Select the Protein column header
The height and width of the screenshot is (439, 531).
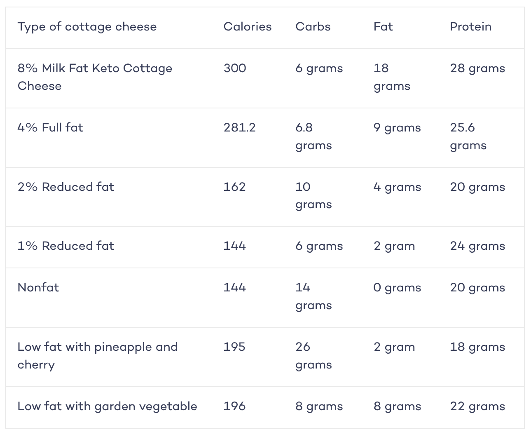(470, 27)
